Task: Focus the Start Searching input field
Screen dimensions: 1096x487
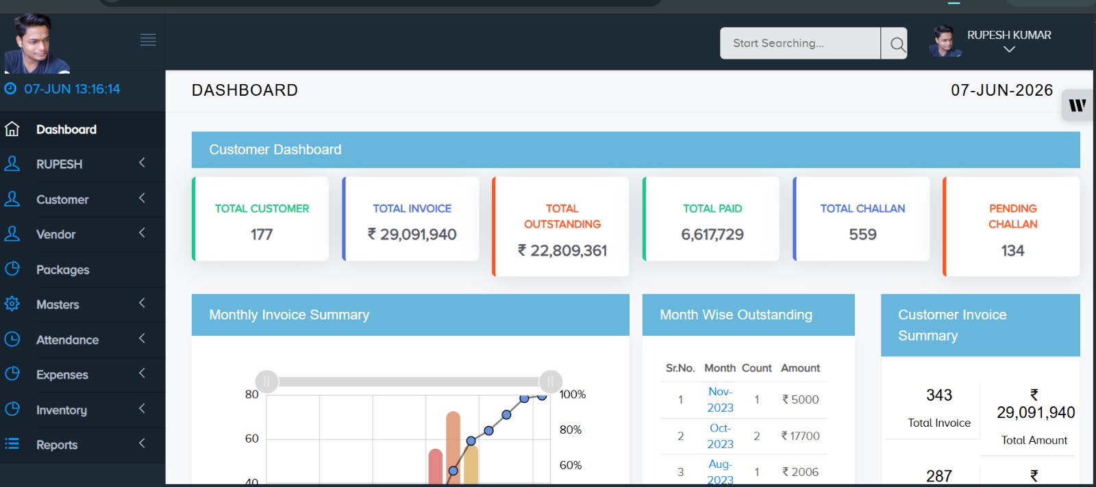Action: [800, 43]
